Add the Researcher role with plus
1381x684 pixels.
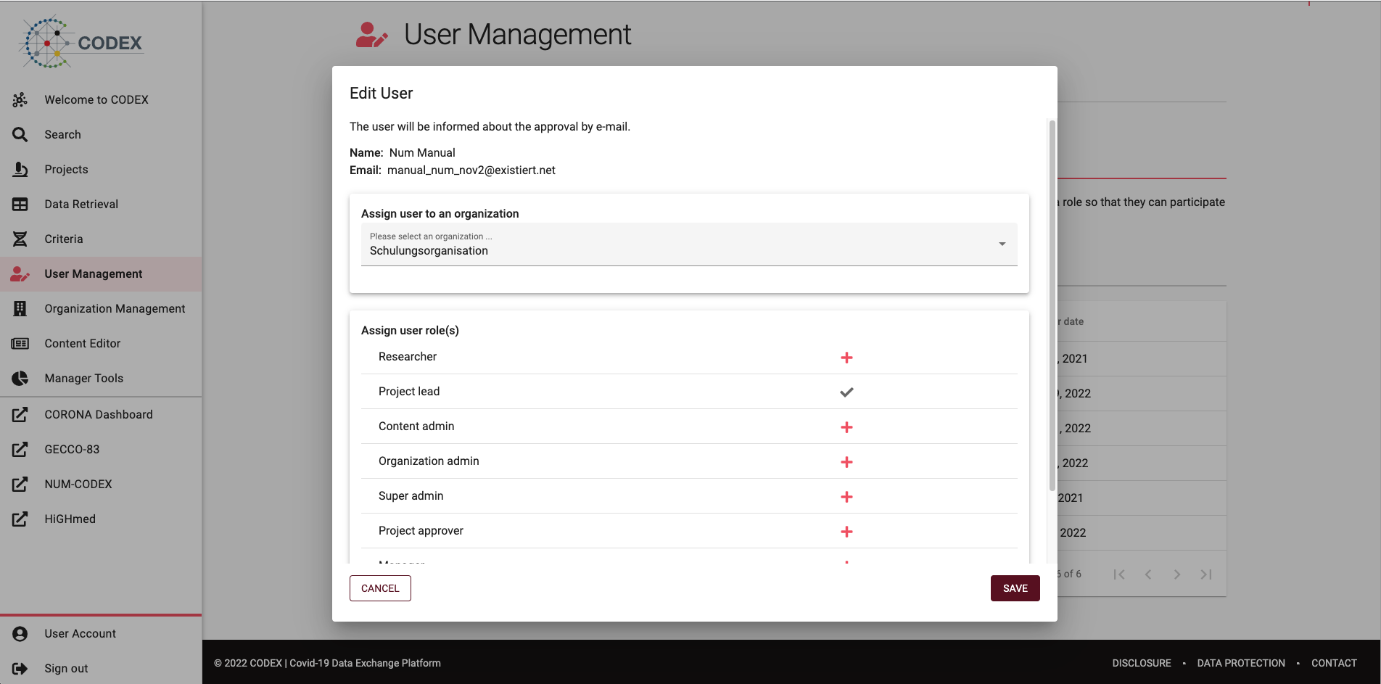tap(846, 358)
